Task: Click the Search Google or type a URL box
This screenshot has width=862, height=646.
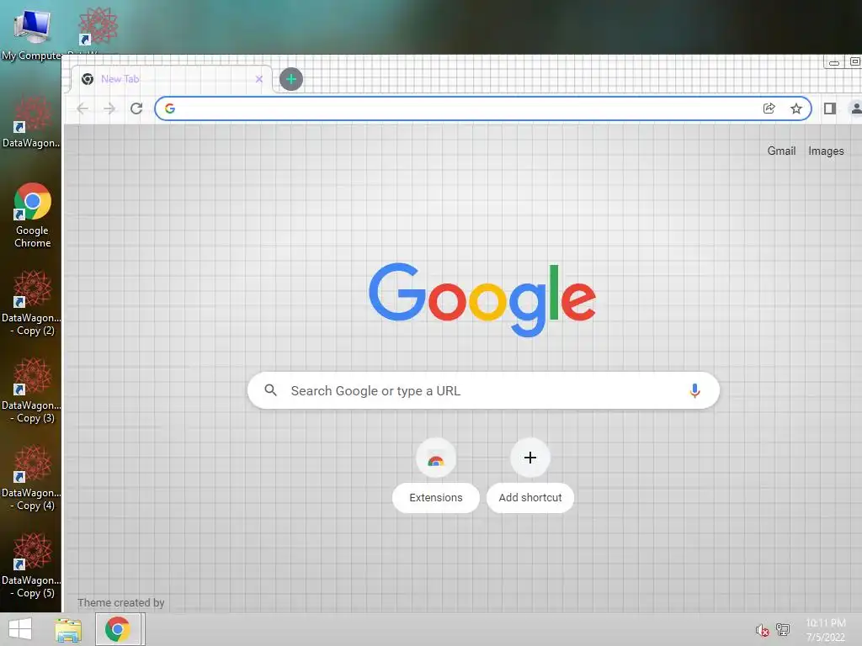Action: pos(483,390)
